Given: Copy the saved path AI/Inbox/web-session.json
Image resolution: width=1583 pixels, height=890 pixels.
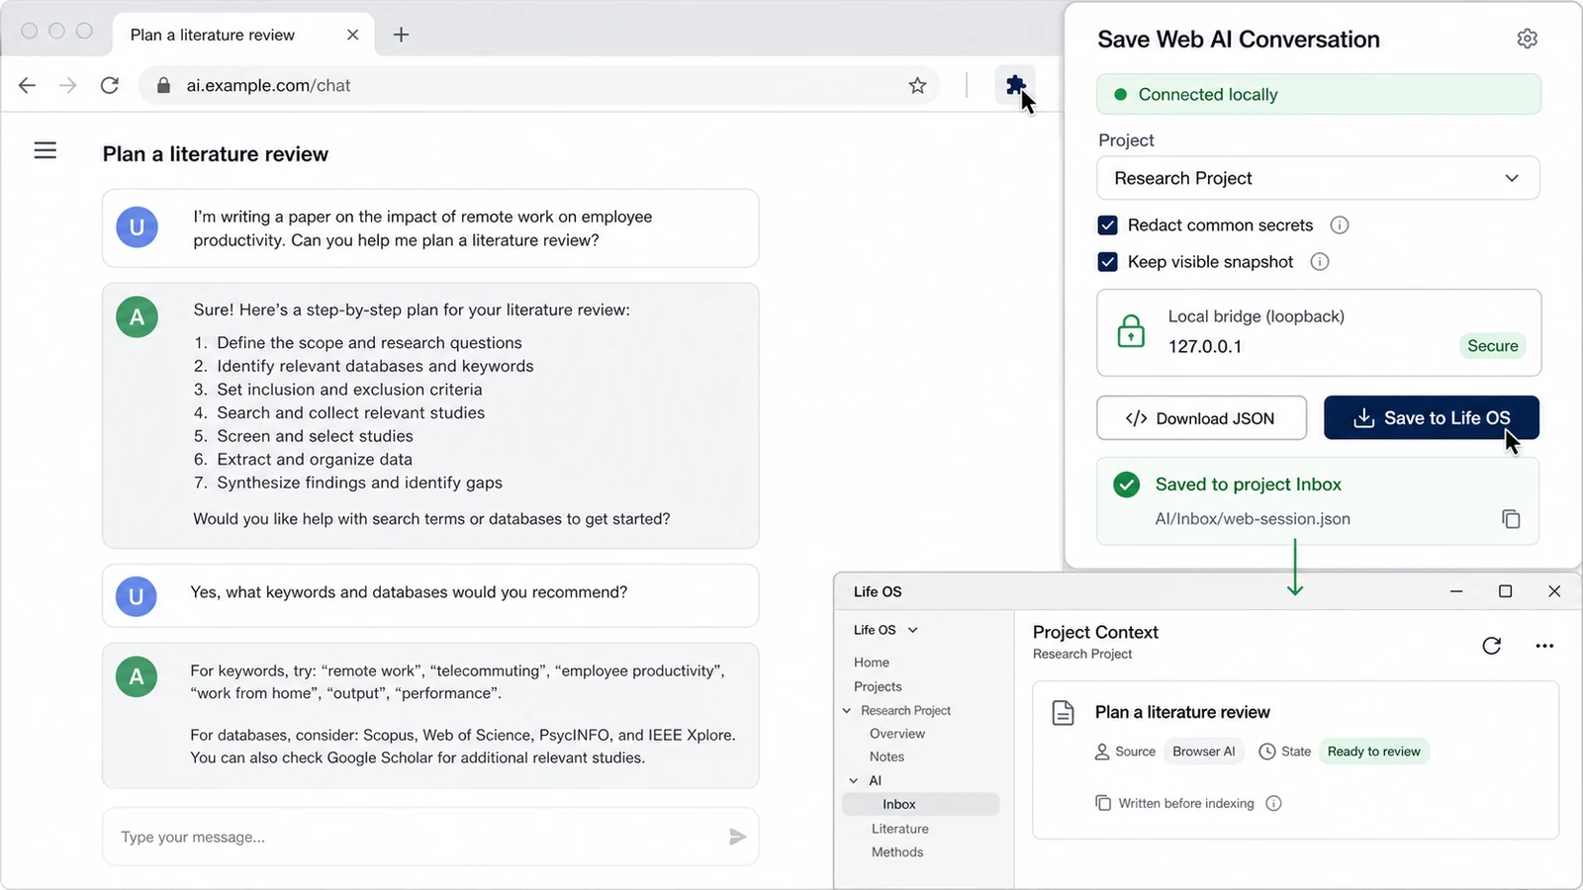Looking at the screenshot, I should click(x=1511, y=518).
